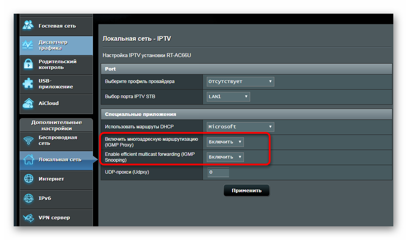Open the AiCloud cloud icon
Image resolution: width=407 pixels, height=240 pixels.
[x=29, y=103]
